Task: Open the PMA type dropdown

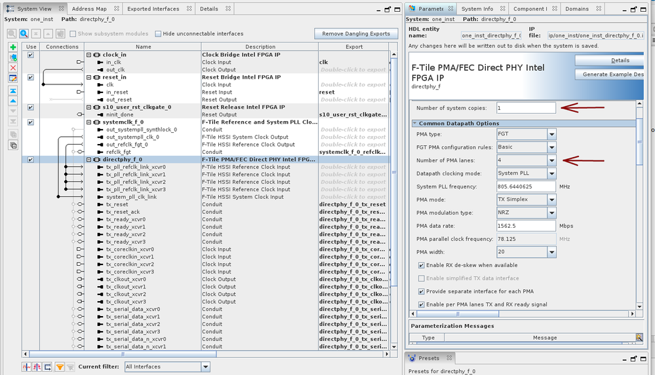Action: (551, 134)
